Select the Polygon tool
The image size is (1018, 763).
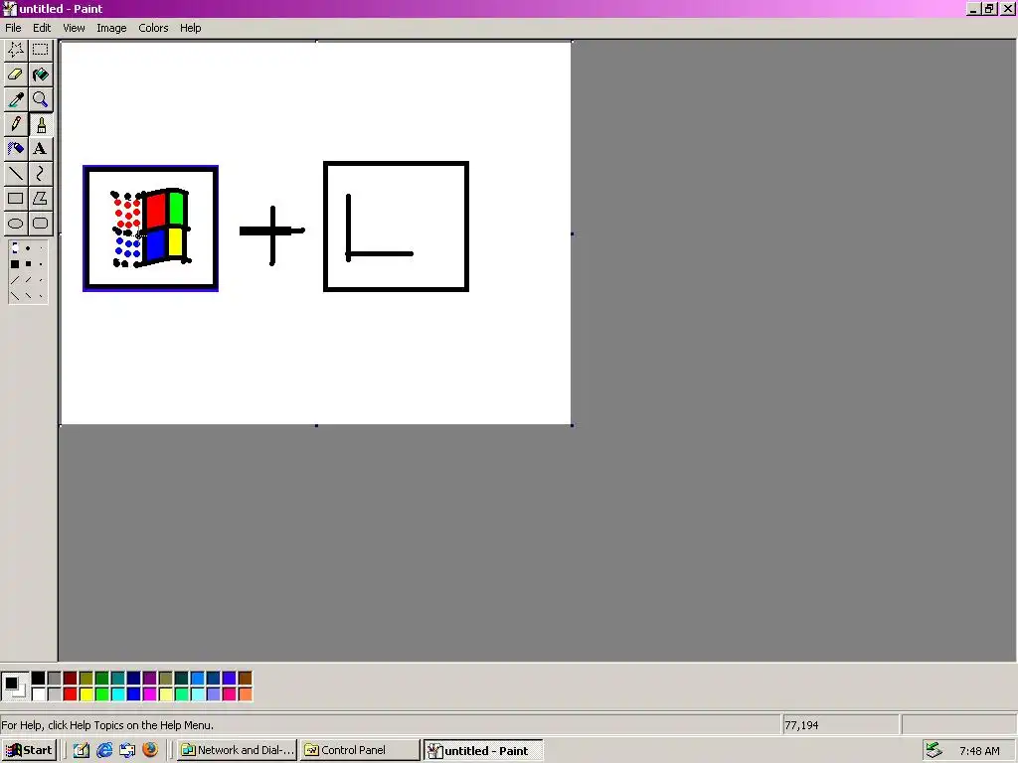[40, 199]
